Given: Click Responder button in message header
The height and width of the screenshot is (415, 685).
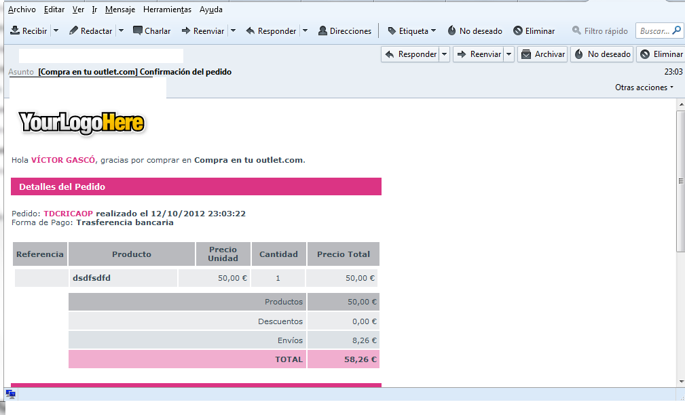Looking at the screenshot, I should point(411,54).
